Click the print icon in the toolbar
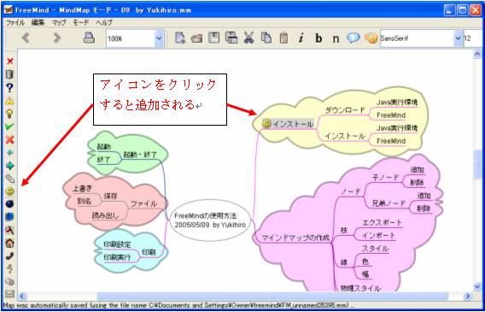485x312 pixels. (x=90, y=38)
